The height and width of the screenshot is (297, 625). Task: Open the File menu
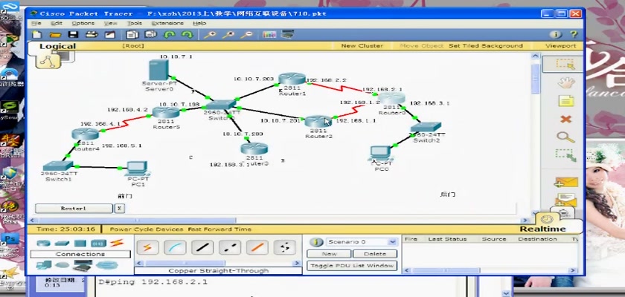tap(36, 24)
